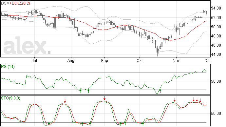Select the Aug month label
Image resolution: width=226 pixels, height=127 pixels.
point(71,61)
